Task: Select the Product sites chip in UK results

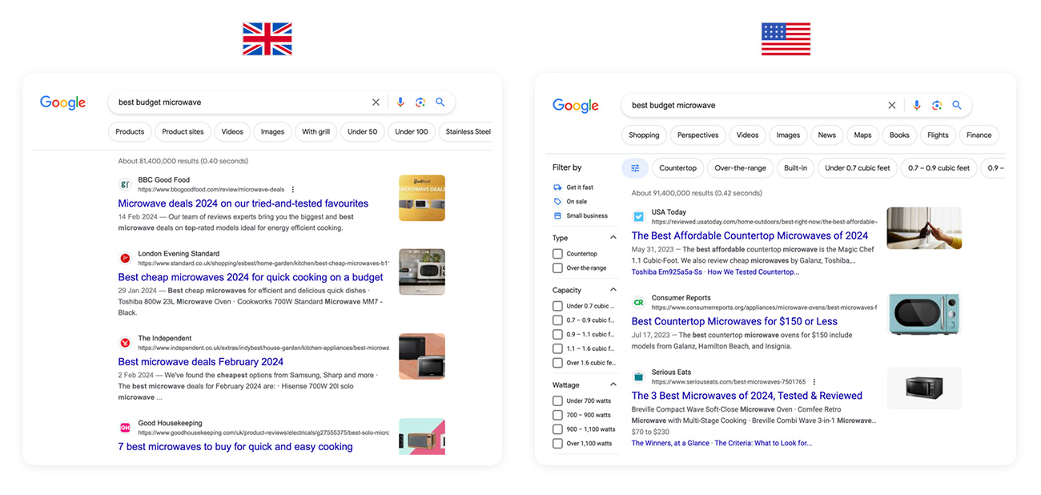Action: [183, 132]
